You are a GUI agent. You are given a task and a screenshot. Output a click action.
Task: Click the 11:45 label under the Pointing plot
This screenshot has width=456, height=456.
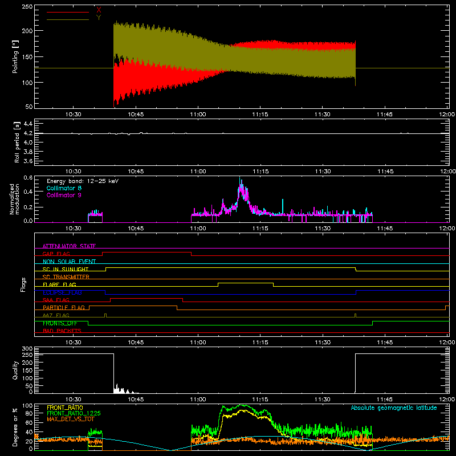(384, 115)
